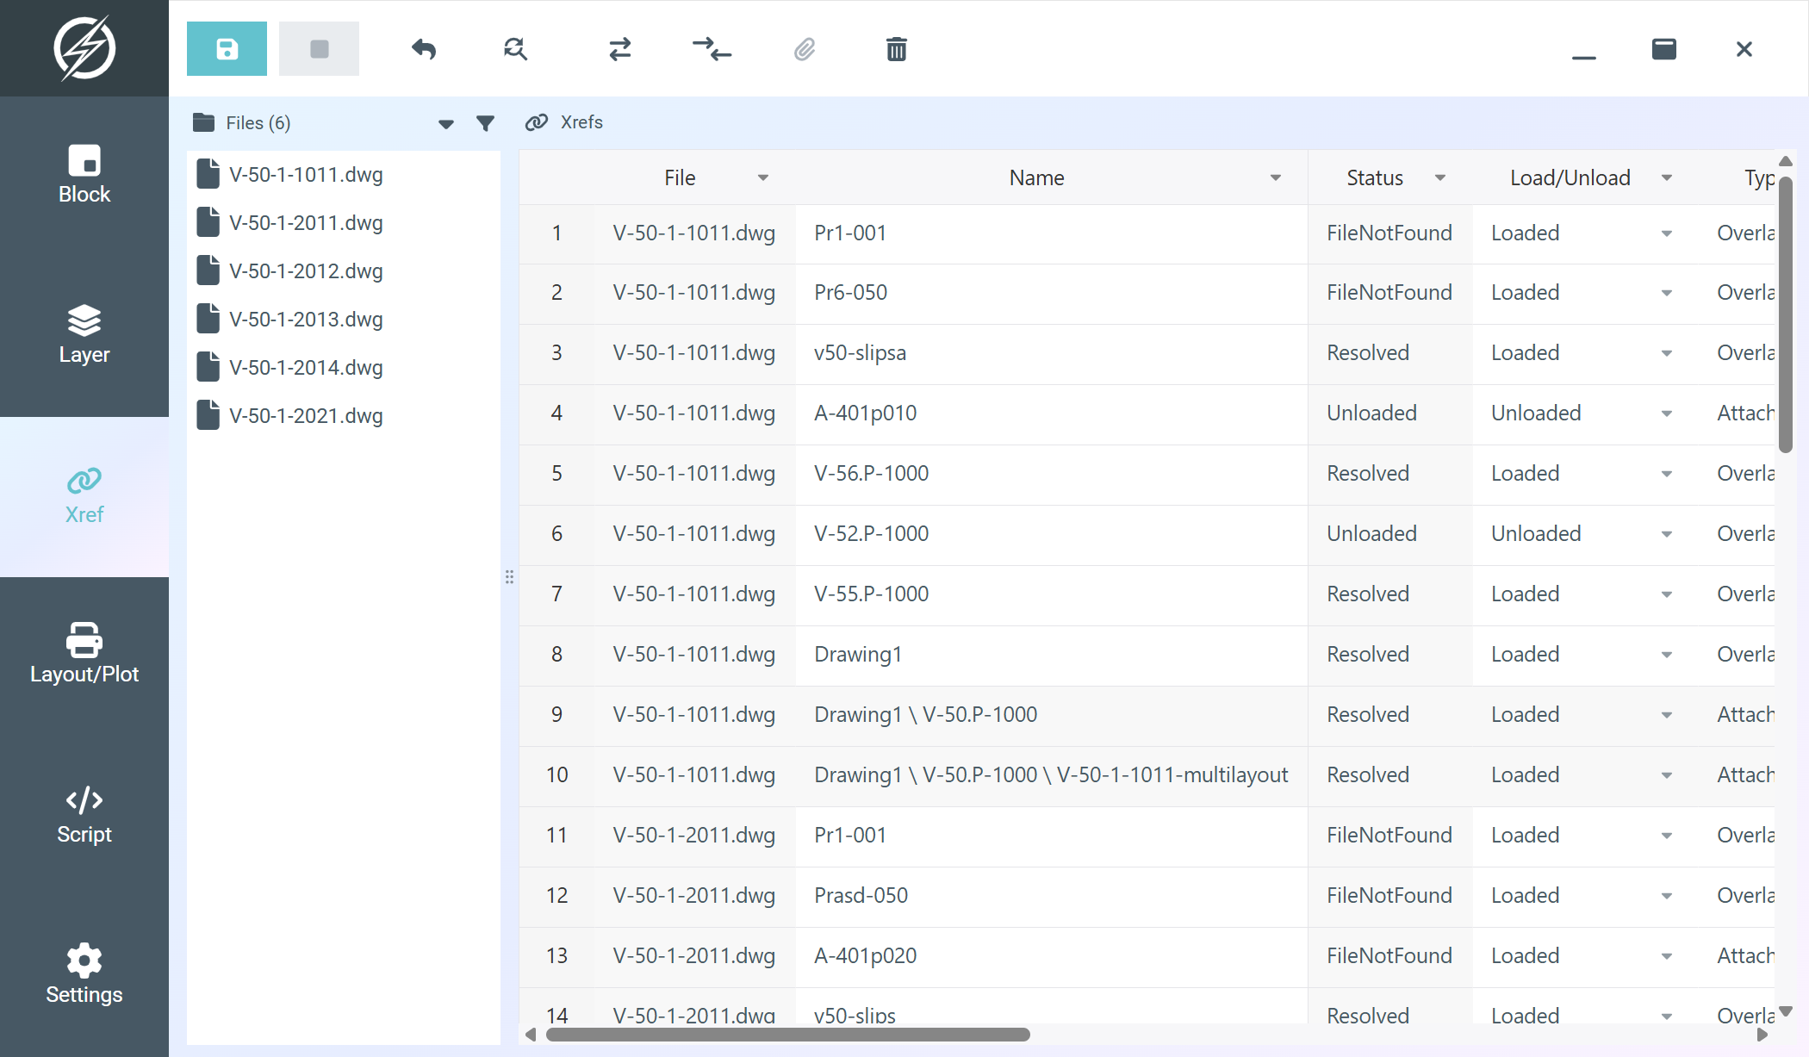The width and height of the screenshot is (1809, 1057).
Task: Click the Xrefs link icon
Action: (x=537, y=122)
